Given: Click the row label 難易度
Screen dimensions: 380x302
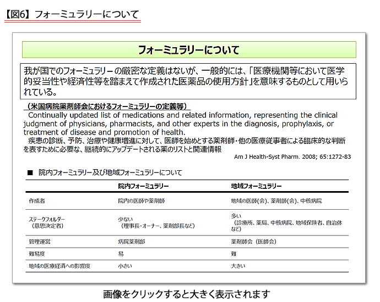Looking at the screenshot, I should click(x=37, y=254).
